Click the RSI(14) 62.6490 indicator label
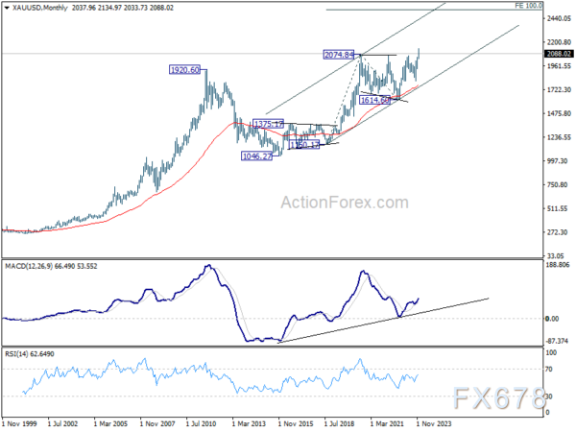 (30, 354)
